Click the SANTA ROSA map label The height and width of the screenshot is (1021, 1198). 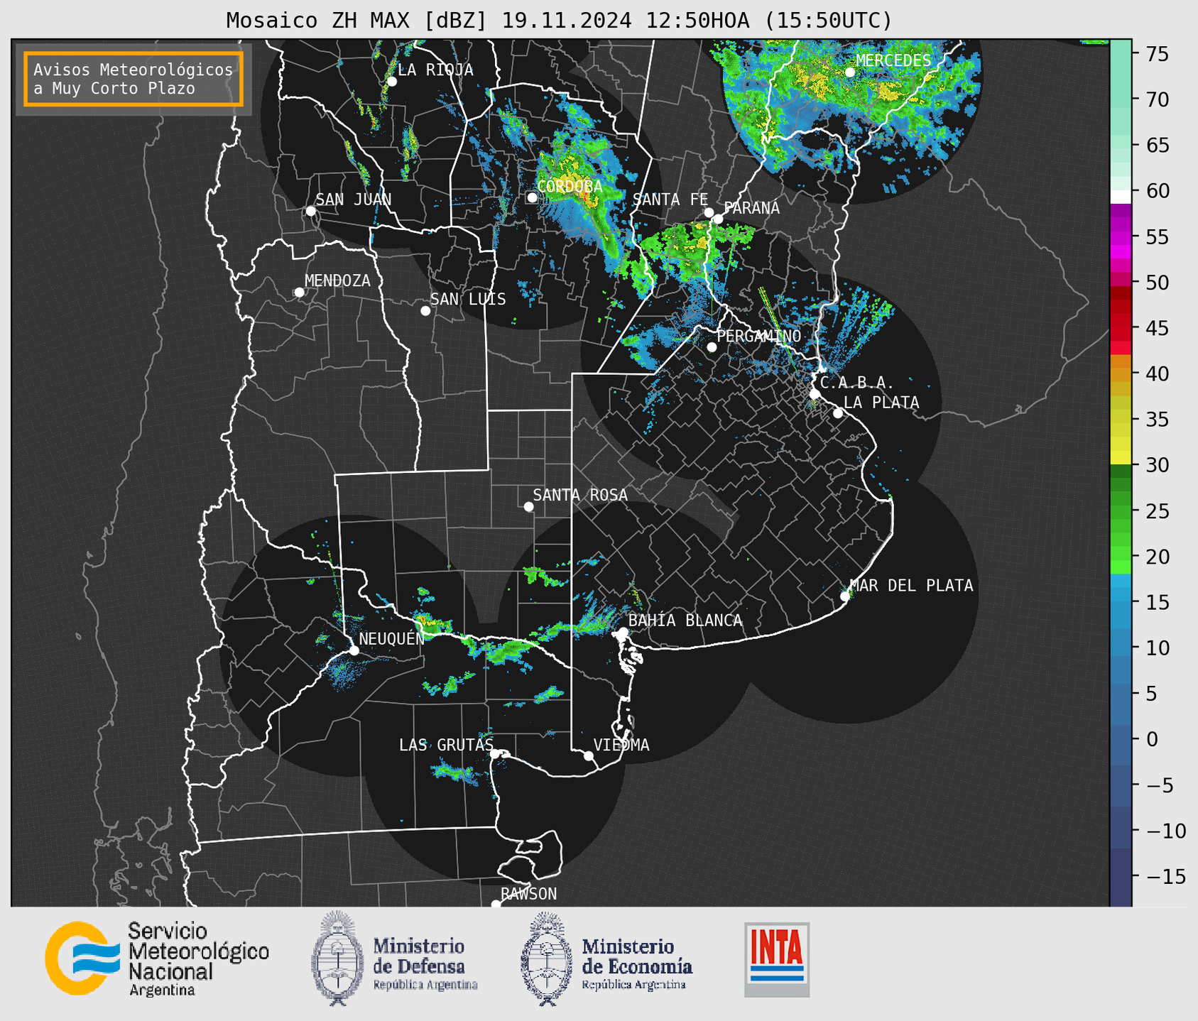click(x=580, y=495)
